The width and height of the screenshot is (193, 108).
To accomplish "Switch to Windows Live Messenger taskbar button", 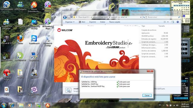I will (38, 105).
